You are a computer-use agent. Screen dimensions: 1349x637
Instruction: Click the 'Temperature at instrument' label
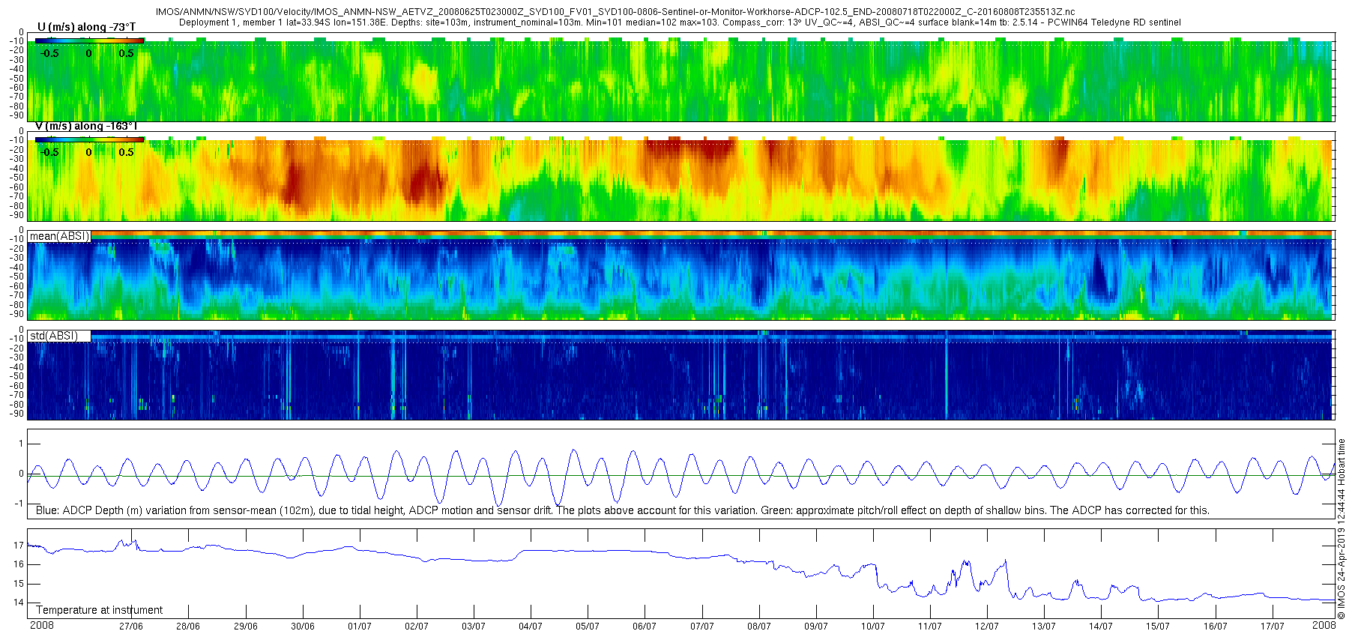coord(100,610)
